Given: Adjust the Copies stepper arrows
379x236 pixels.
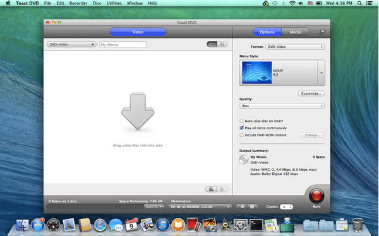Looking at the screenshot, I should (x=291, y=207).
